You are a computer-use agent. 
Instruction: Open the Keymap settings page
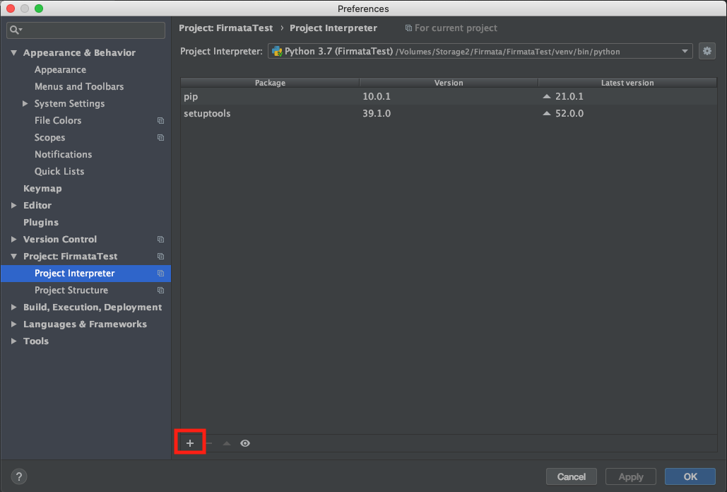(x=42, y=188)
